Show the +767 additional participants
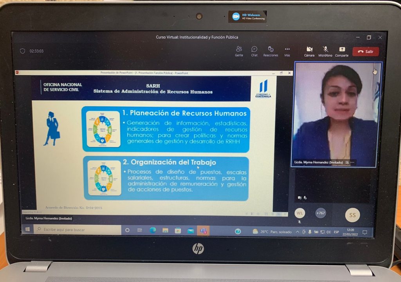 321,213
